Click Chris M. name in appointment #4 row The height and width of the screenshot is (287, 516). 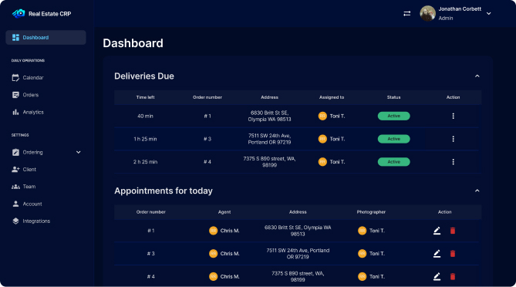point(230,277)
